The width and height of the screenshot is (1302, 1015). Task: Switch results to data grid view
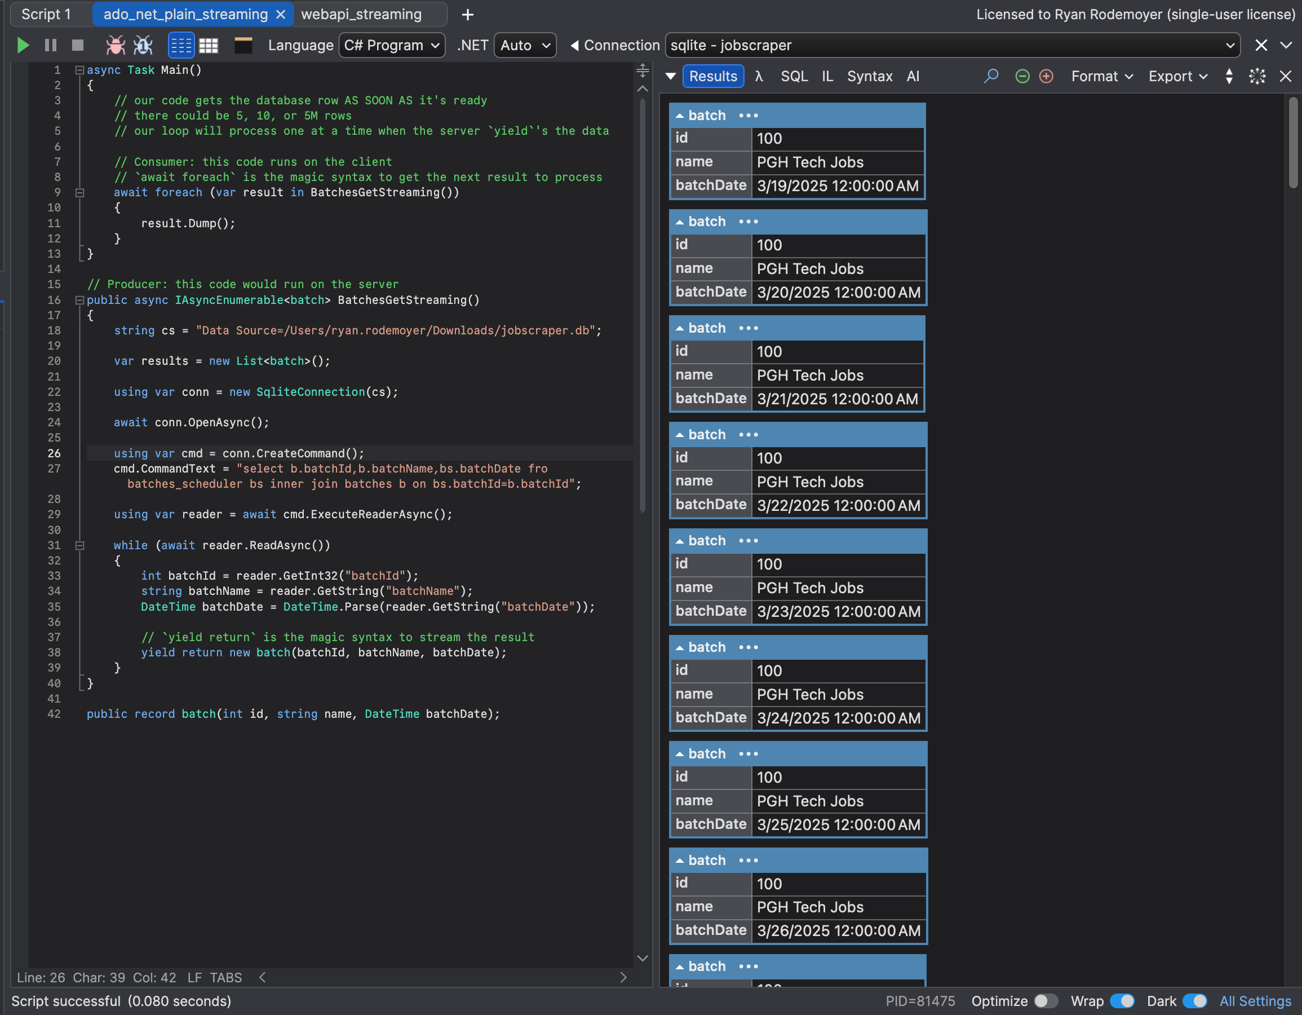pyautogui.click(x=209, y=45)
